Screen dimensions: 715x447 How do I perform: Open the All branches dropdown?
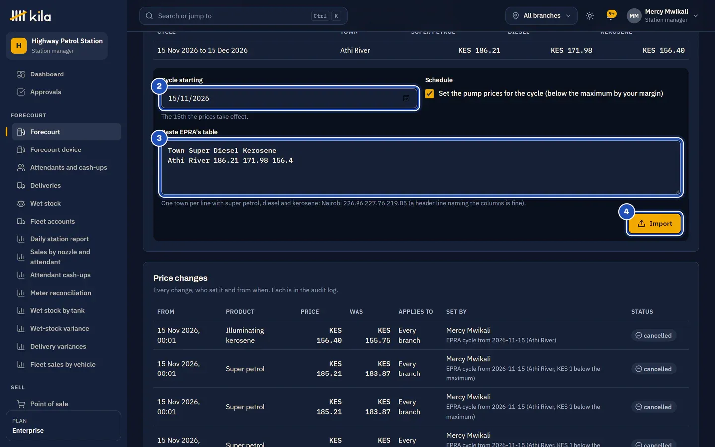541,16
